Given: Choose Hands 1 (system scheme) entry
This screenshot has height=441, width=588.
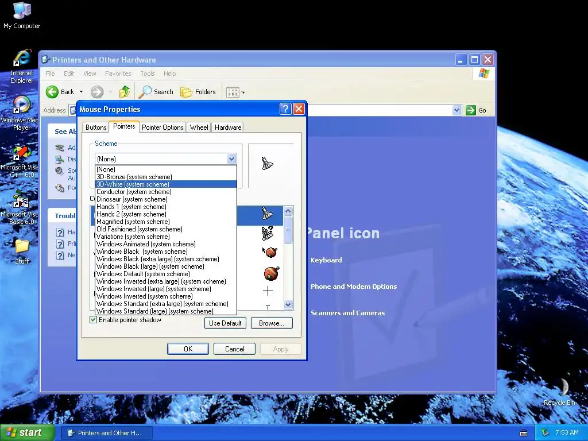Looking at the screenshot, I should (x=166, y=207).
